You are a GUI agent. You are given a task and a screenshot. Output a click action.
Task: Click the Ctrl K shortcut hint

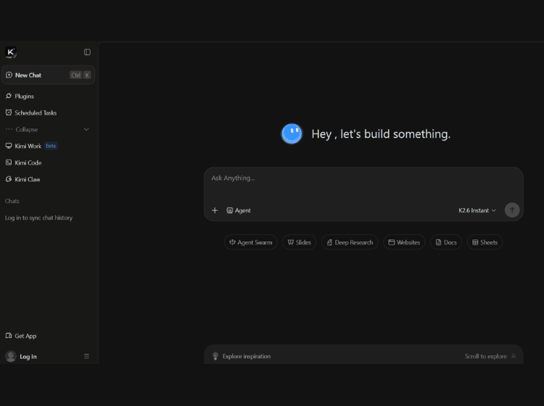(81, 75)
